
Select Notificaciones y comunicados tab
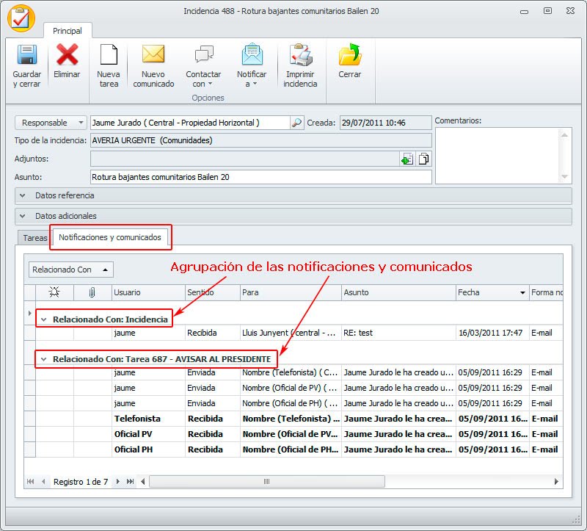pos(109,237)
